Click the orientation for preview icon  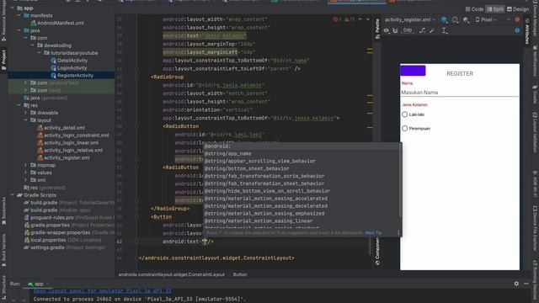[455, 19]
